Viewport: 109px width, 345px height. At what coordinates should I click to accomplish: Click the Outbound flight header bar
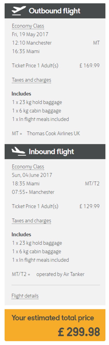[55, 11]
